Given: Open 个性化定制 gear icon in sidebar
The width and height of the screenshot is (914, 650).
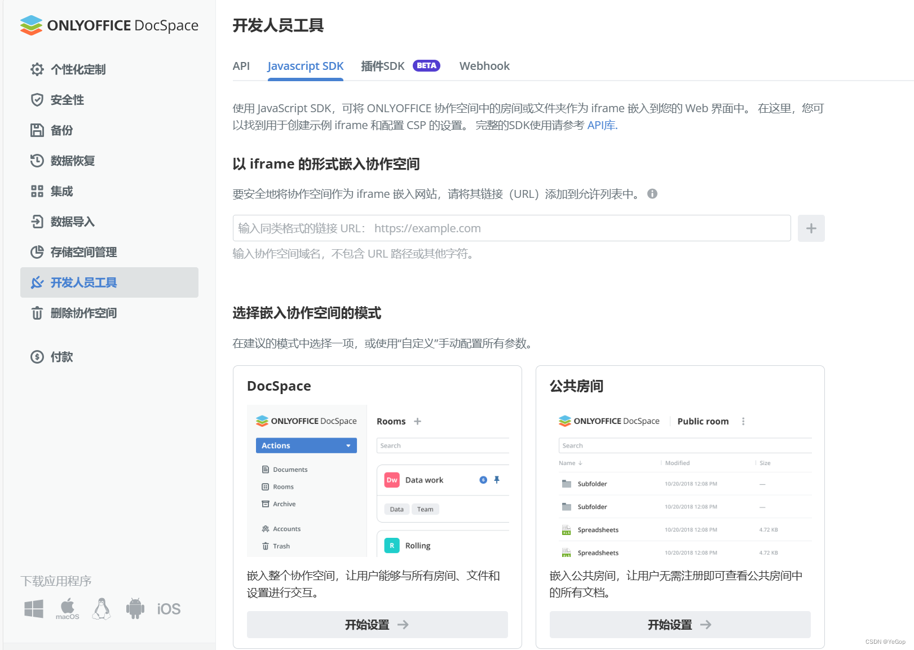Looking at the screenshot, I should 37,69.
